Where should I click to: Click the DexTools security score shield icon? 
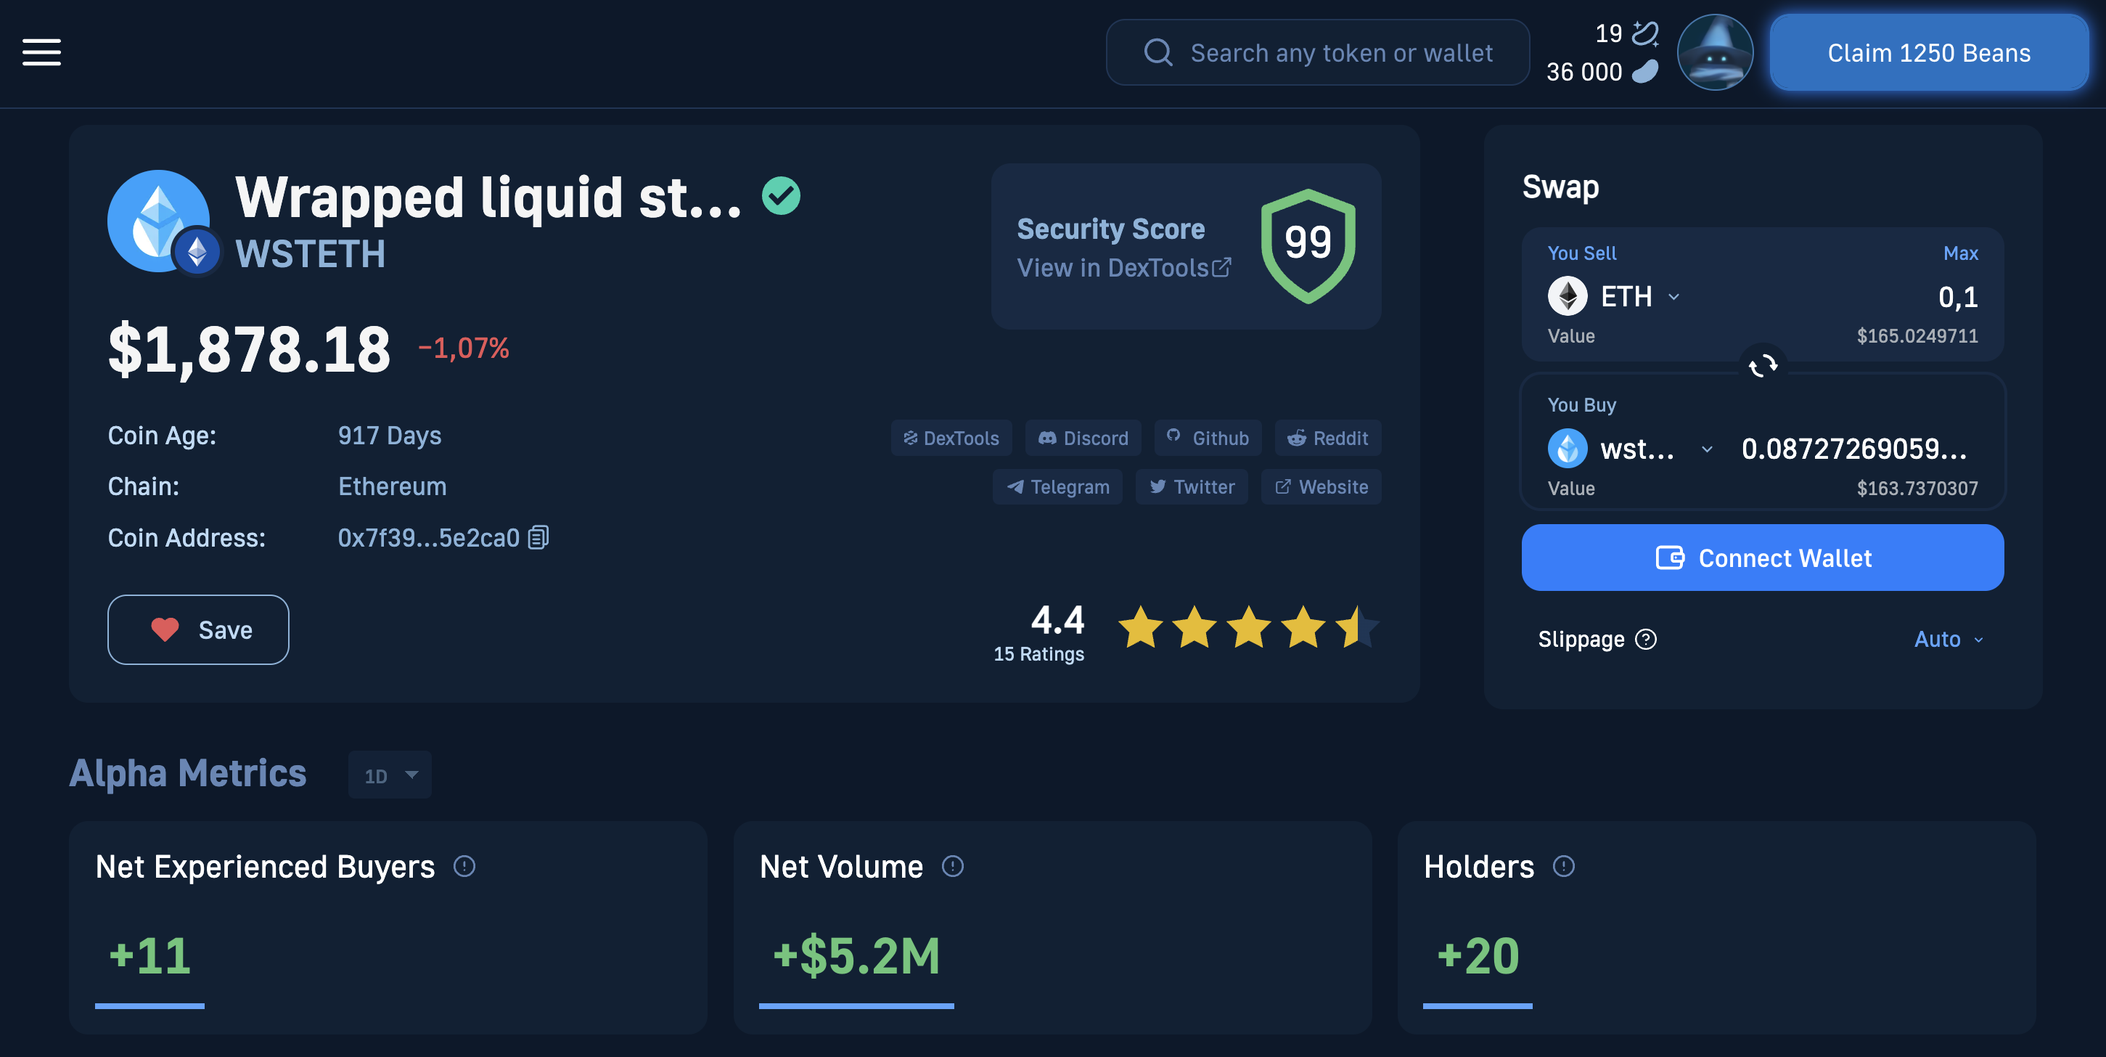click(1306, 247)
